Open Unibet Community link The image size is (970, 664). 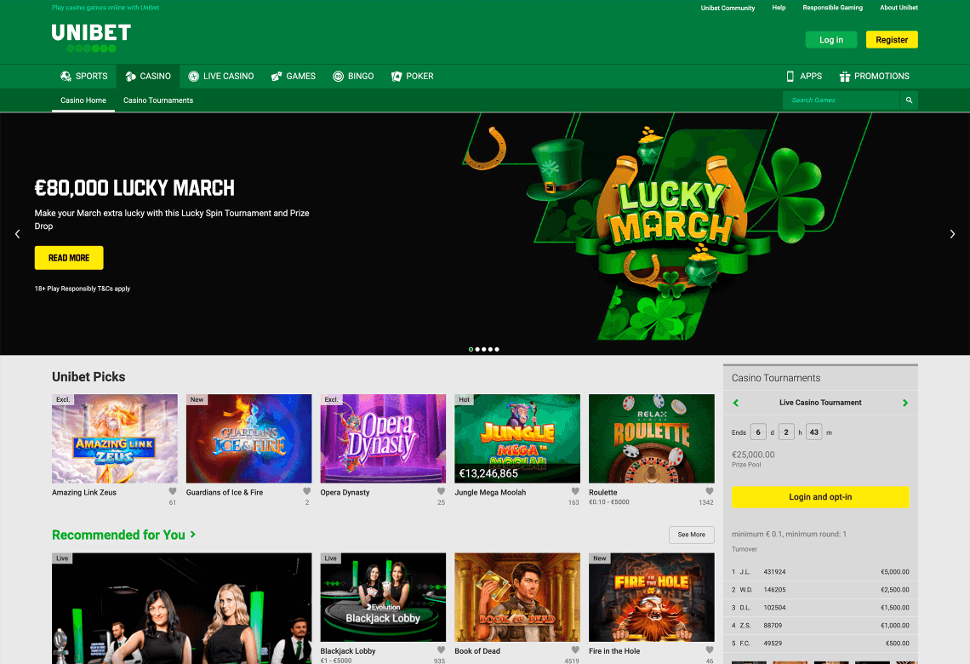(727, 8)
